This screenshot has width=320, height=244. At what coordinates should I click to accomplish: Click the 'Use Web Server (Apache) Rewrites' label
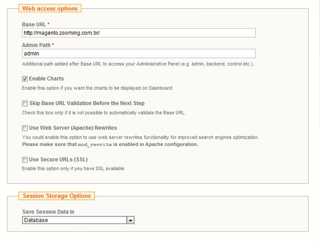click(x=73, y=128)
